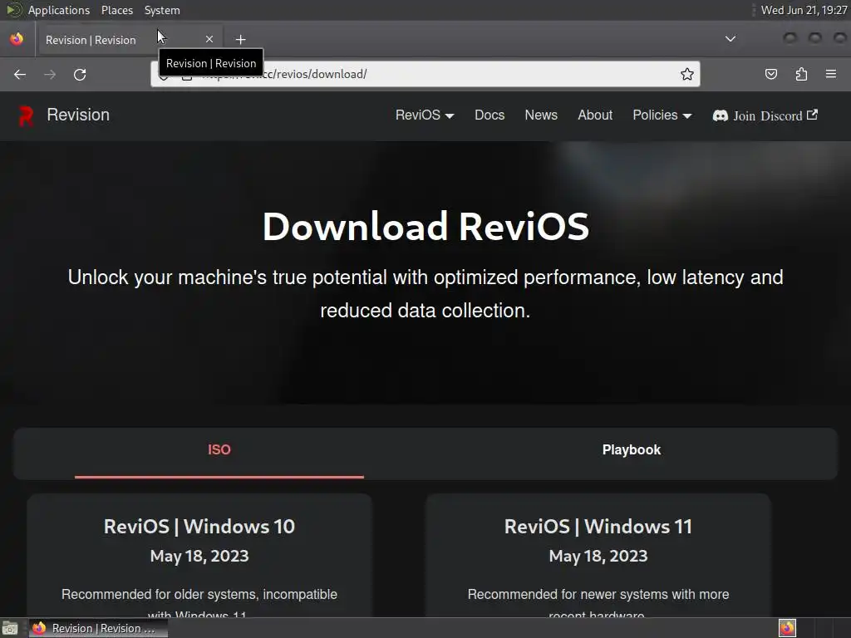Click May 18, 2023 under Windows 10
Image resolution: width=851 pixels, height=638 pixels.
tap(199, 556)
